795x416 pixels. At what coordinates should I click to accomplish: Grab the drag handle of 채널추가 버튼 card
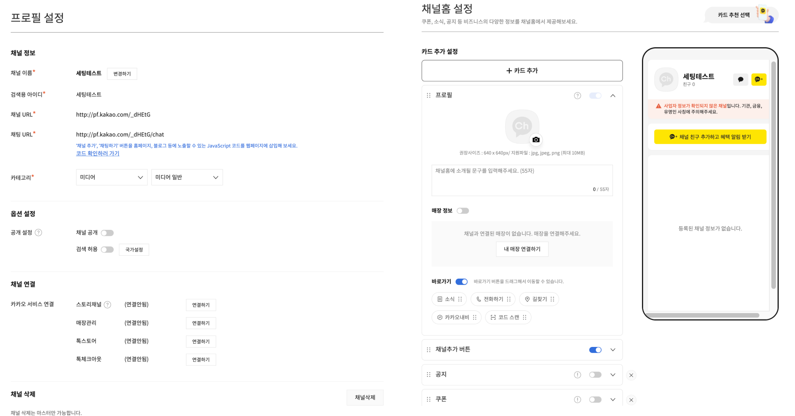click(429, 350)
